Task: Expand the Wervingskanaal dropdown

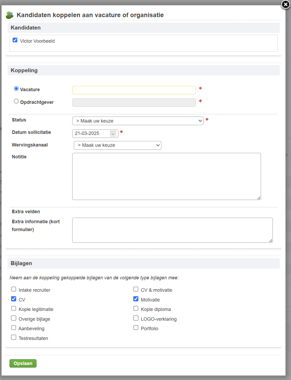Action: (x=117, y=145)
